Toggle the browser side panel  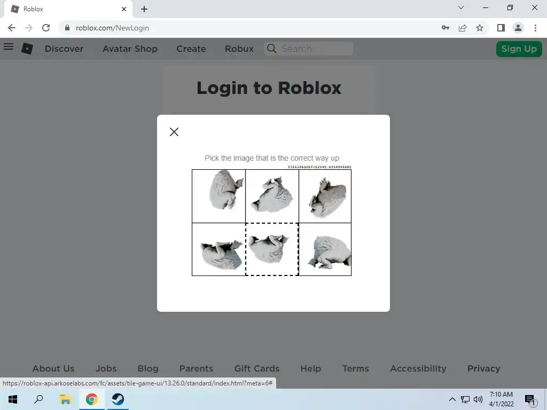coord(501,28)
